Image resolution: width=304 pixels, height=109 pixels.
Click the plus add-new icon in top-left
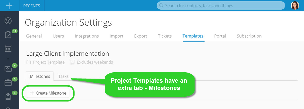click(9, 6)
